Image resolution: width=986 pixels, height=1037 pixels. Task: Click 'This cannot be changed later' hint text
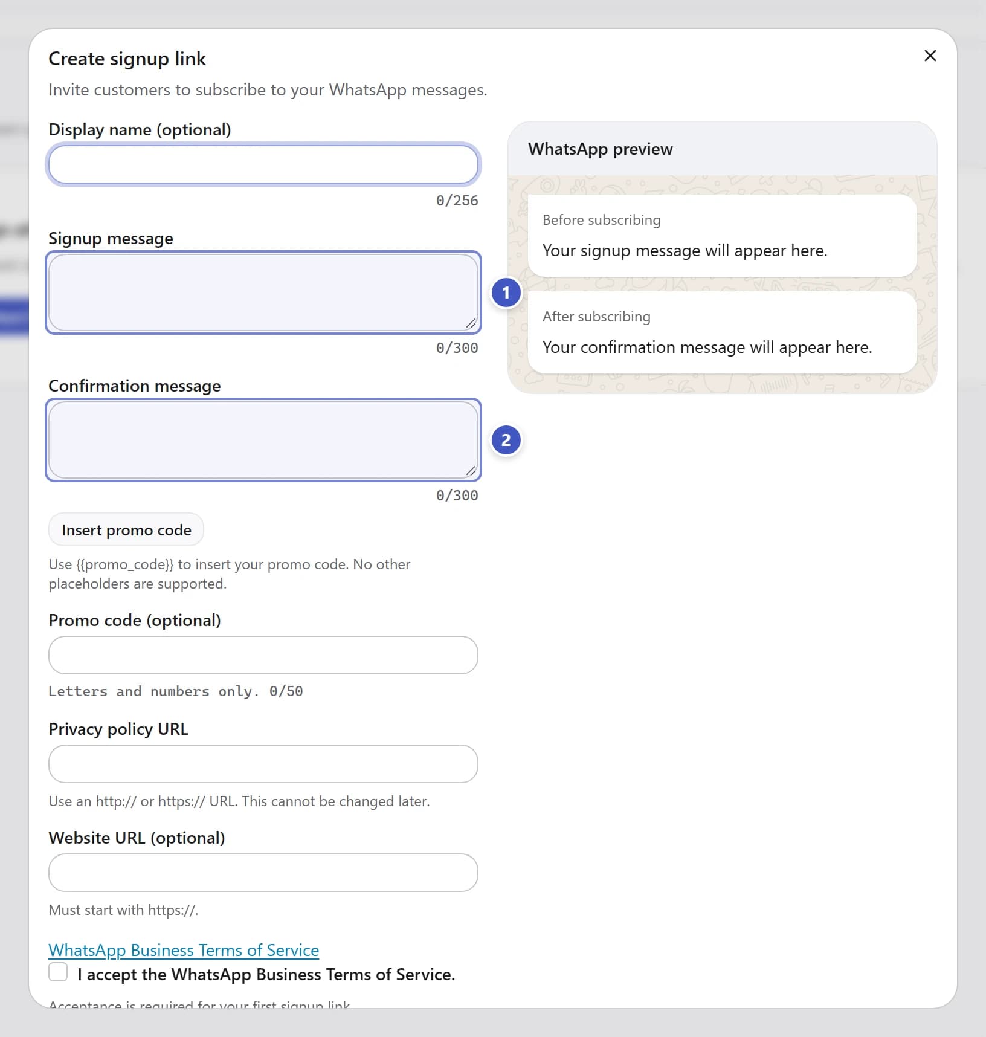tap(336, 801)
